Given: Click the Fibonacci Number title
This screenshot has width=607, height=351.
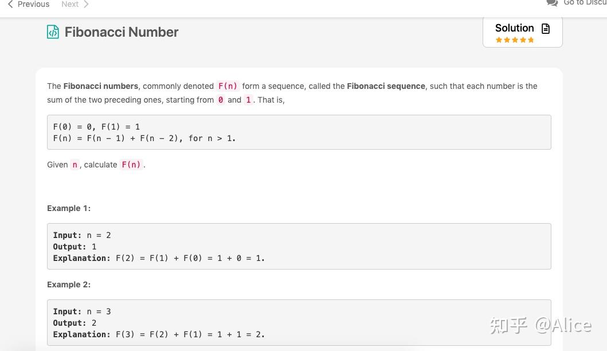Looking at the screenshot, I should point(121,32).
